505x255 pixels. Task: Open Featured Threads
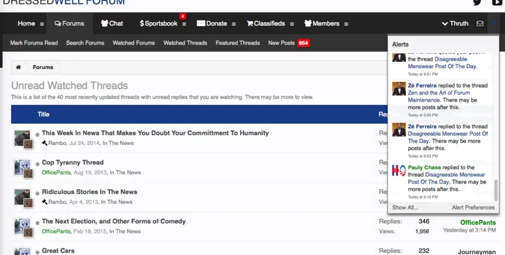(238, 43)
